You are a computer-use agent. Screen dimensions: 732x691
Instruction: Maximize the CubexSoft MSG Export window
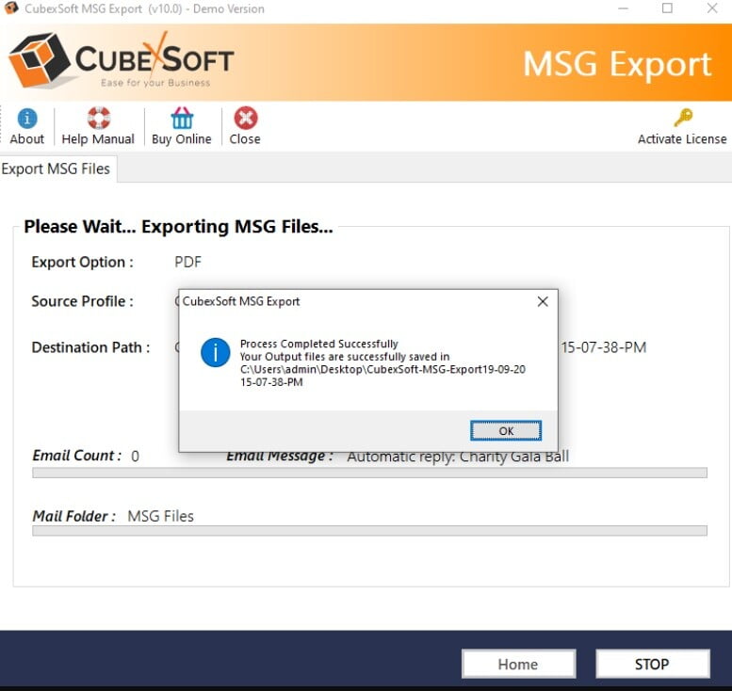pos(668,8)
